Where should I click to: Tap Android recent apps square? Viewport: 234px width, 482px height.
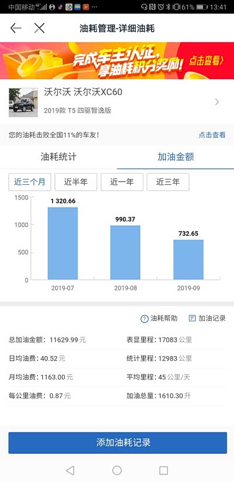(x=164, y=470)
